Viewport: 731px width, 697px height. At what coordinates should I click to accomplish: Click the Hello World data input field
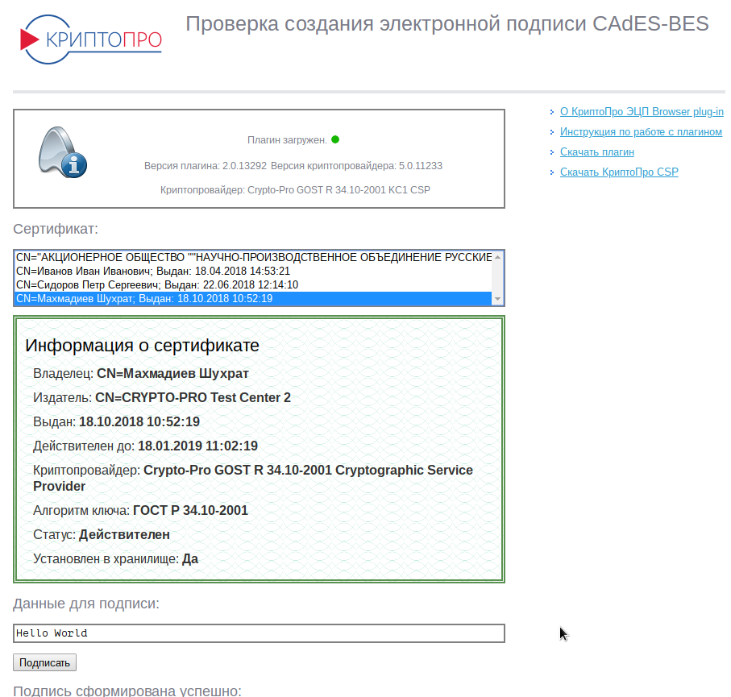[259, 633]
